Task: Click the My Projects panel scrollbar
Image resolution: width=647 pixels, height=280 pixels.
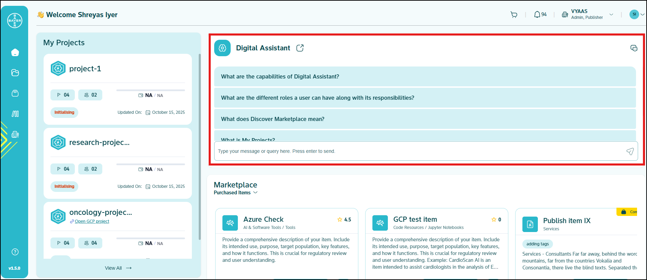Action: [200, 147]
